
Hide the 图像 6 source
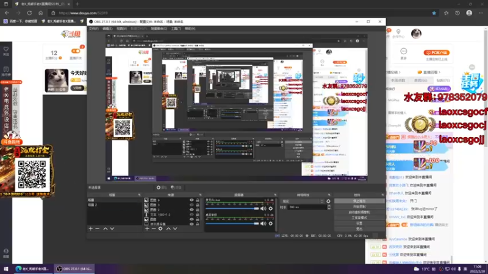point(192,200)
